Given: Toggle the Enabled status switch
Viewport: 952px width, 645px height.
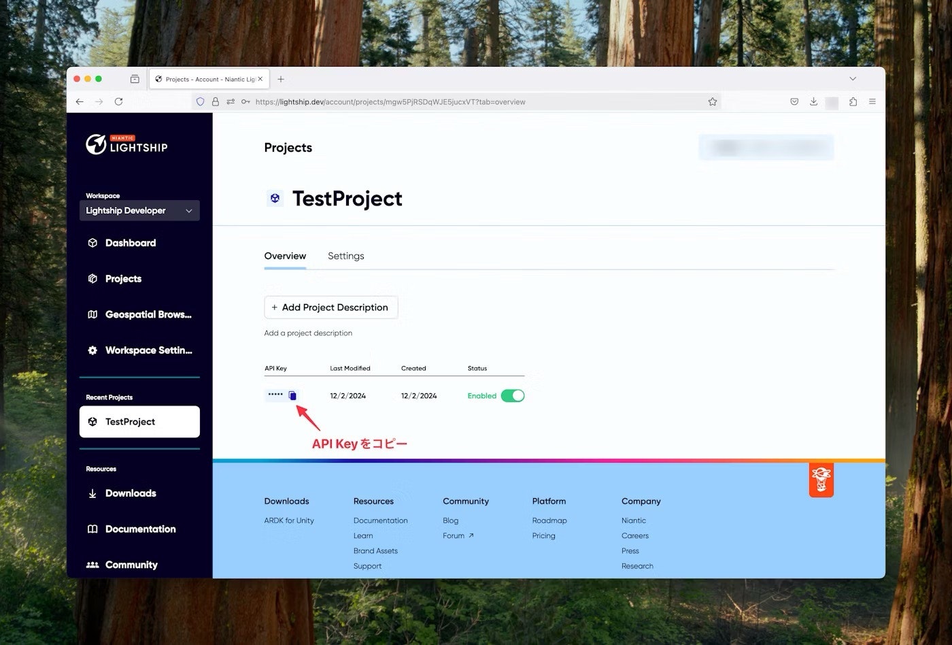Looking at the screenshot, I should [x=513, y=395].
